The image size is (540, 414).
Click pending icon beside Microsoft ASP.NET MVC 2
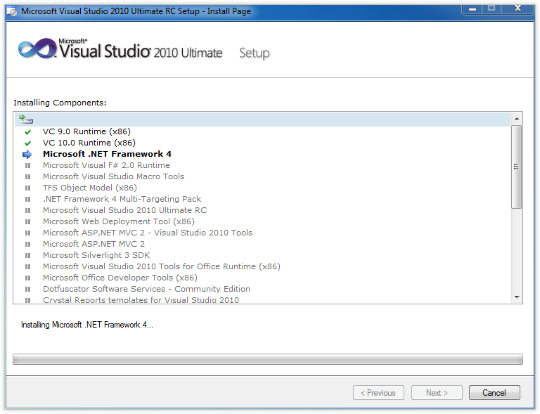[x=27, y=245]
